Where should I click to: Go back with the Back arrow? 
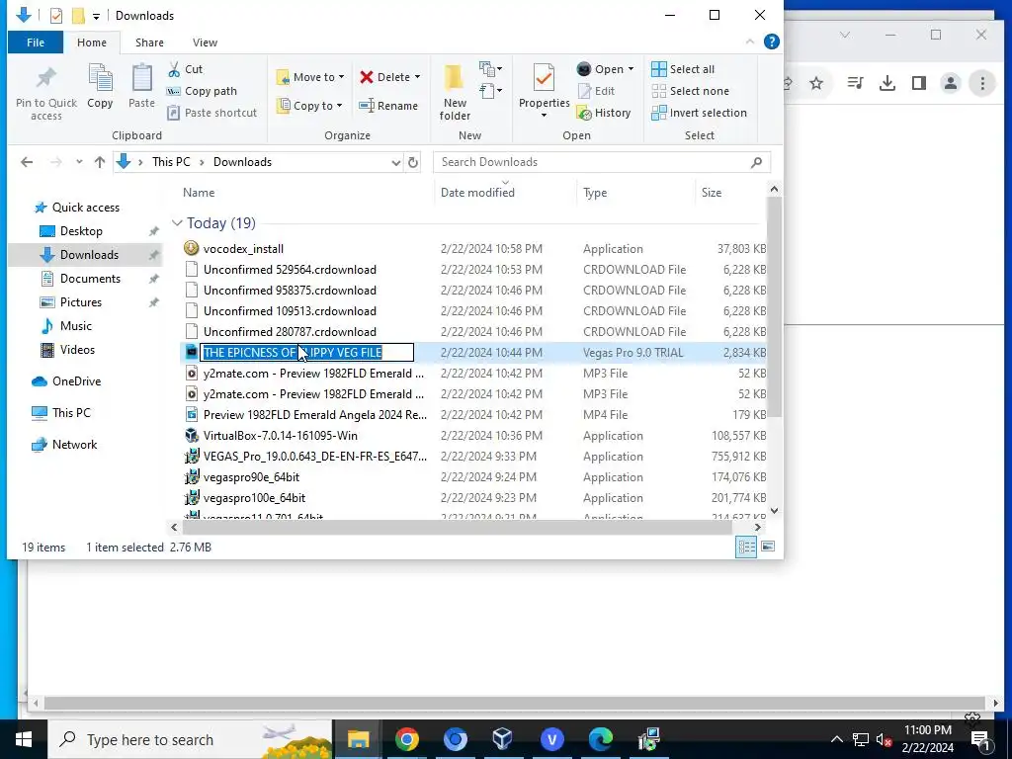[x=27, y=162]
